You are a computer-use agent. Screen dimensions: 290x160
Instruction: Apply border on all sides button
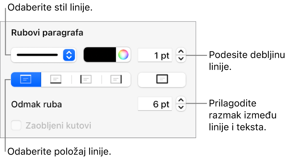coord(161,79)
